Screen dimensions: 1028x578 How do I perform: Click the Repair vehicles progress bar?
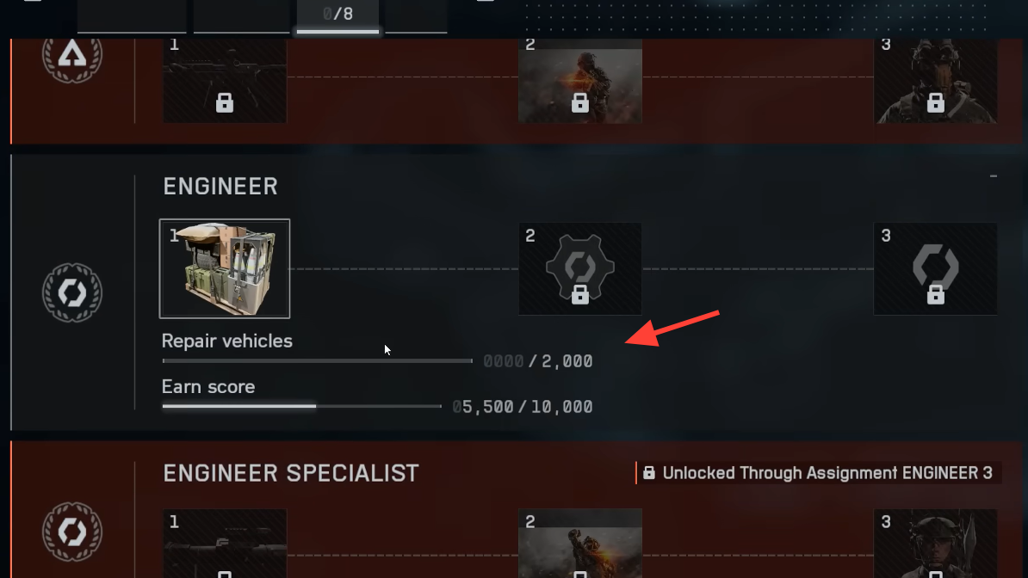coord(317,360)
